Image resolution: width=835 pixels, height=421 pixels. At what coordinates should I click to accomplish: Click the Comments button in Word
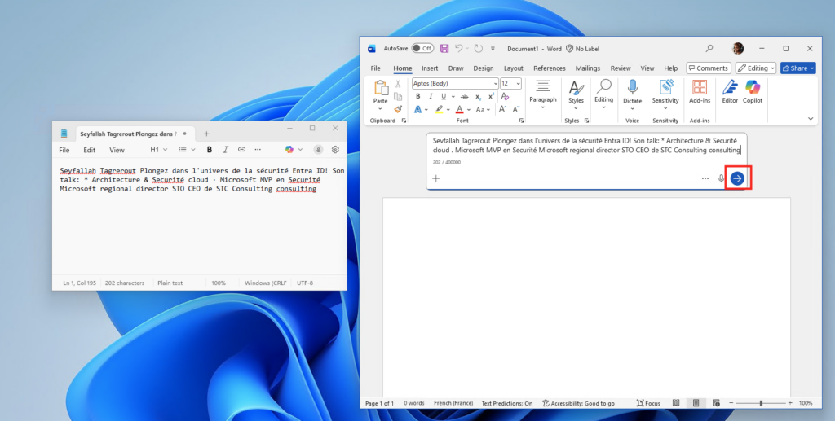708,68
